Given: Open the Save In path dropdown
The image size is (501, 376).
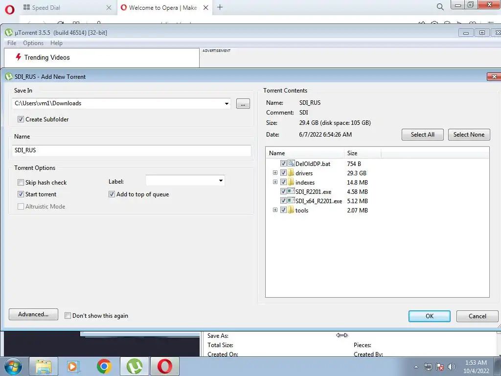Looking at the screenshot, I should click(227, 104).
